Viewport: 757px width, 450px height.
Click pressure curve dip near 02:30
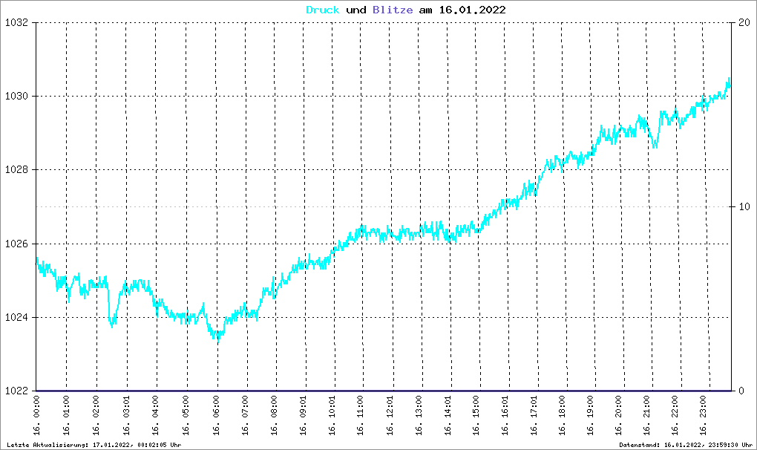(x=113, y=324)
